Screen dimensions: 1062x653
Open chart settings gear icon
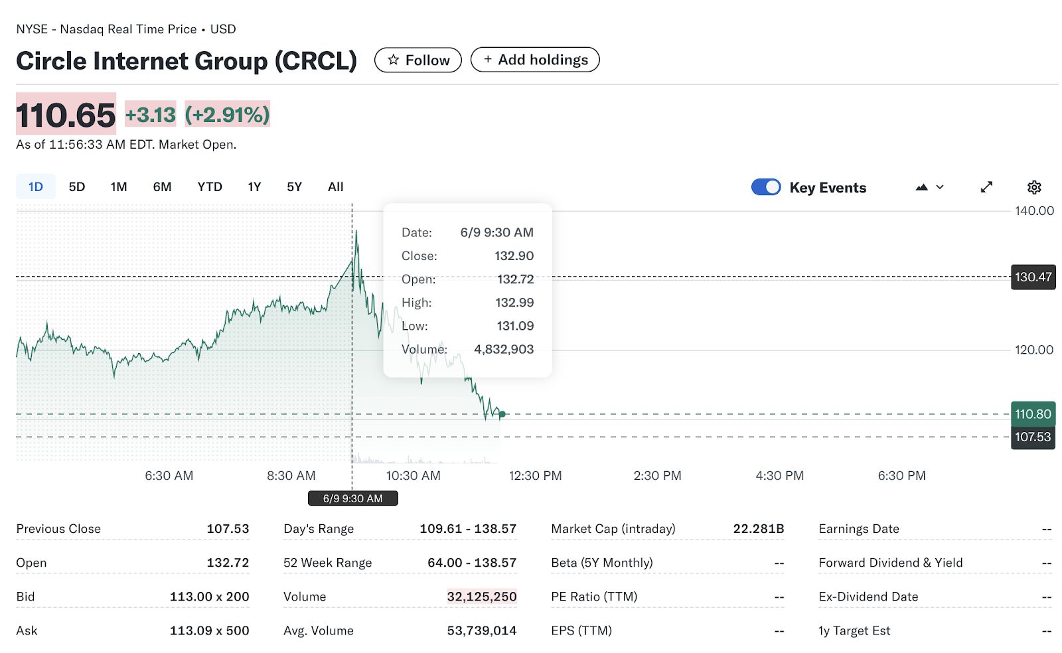coord(1033,187)
